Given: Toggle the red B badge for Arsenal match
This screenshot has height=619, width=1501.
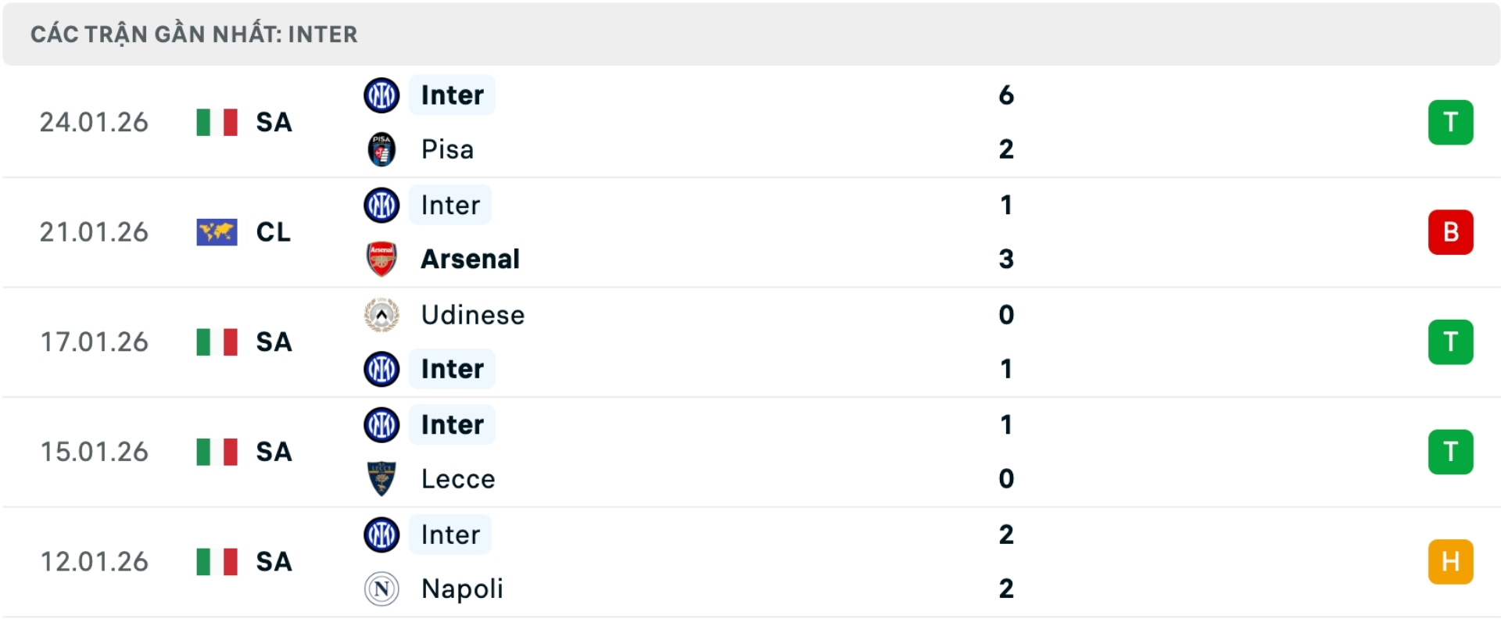Looking at the screenshot, I should pyautogui.click(x=1452, y=231).
